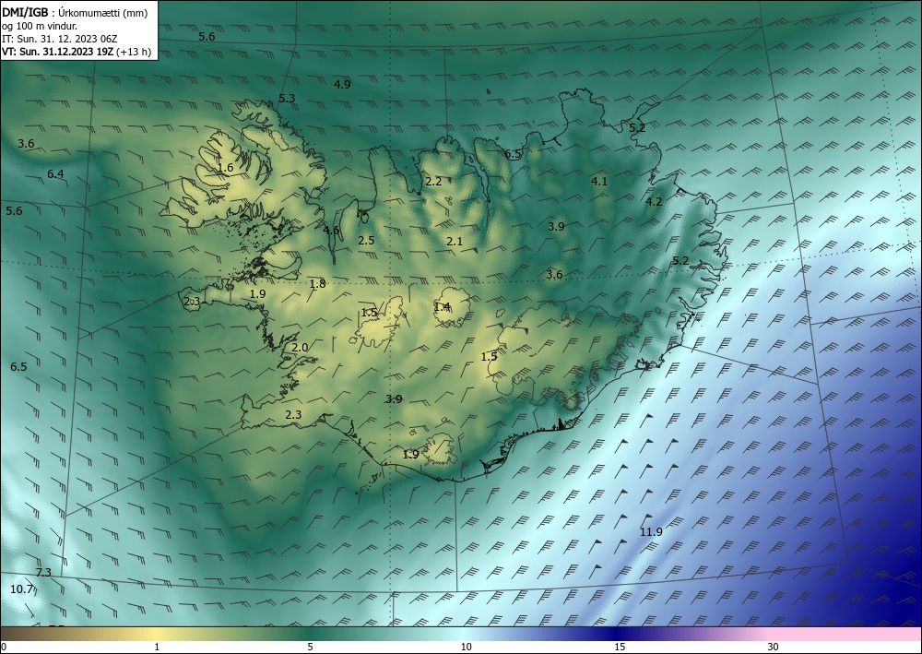Click the offshore value 11.9

651,531
